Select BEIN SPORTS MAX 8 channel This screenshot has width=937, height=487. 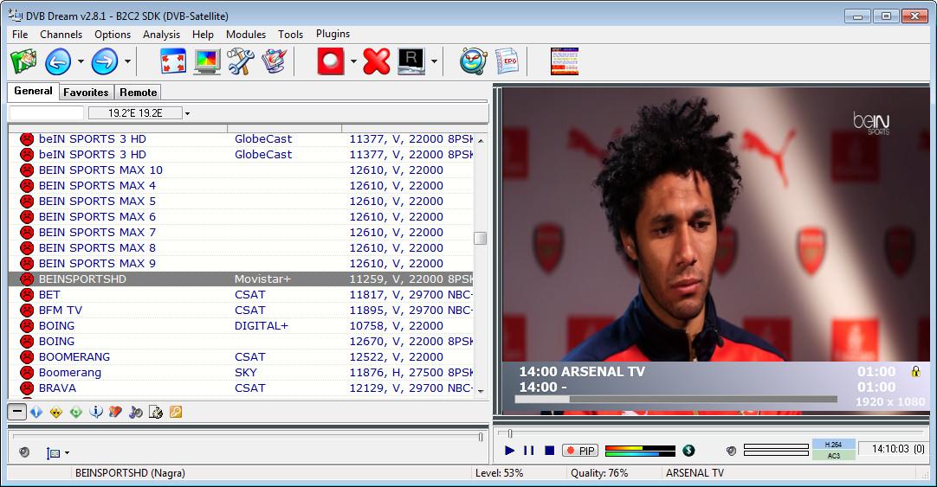tap(242, 247)
